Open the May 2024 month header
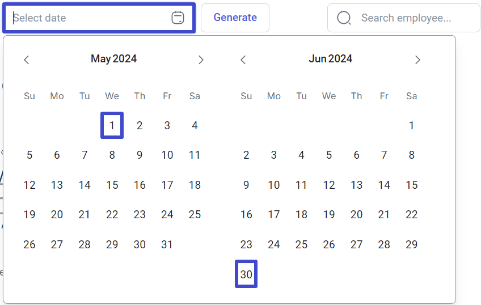The image size is (481, 305). pos(114,59)
